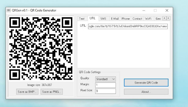The height and width of the screenshot is (107, 188).
Task: Minimize the QRGen window
Action: click(144, 11)
